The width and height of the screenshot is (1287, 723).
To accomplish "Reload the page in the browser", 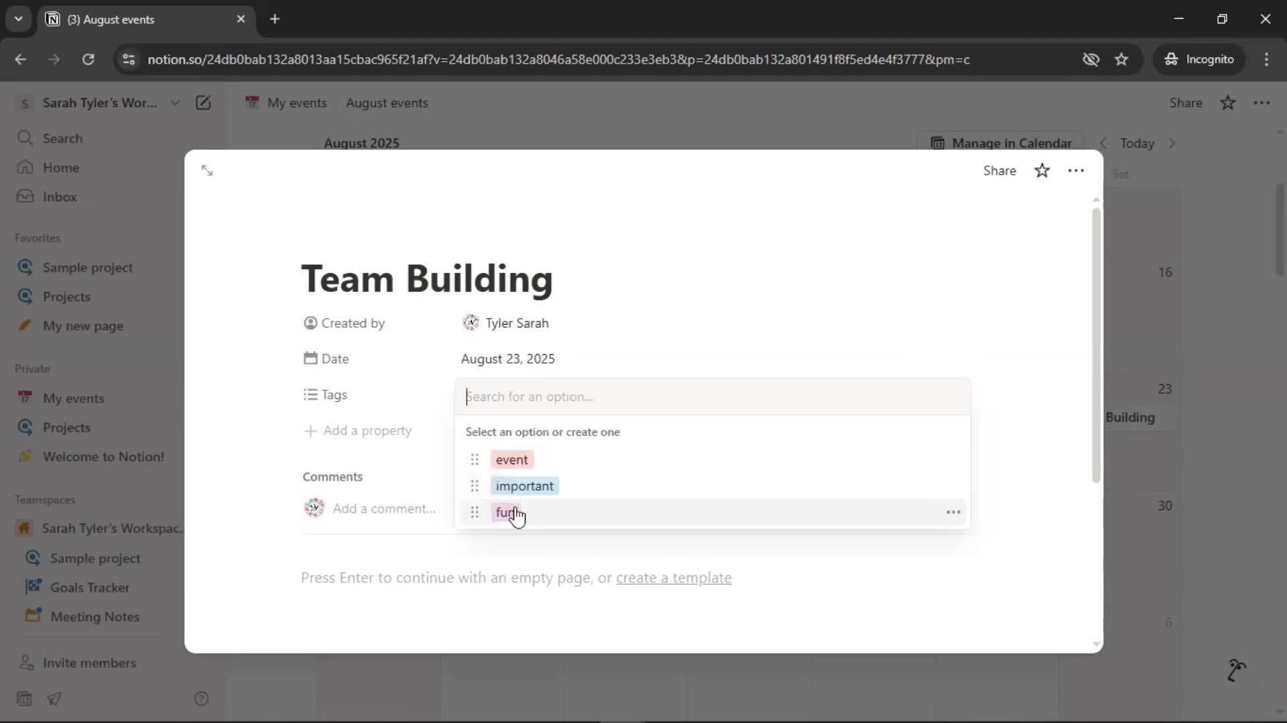I will click(x=88, y=59).
